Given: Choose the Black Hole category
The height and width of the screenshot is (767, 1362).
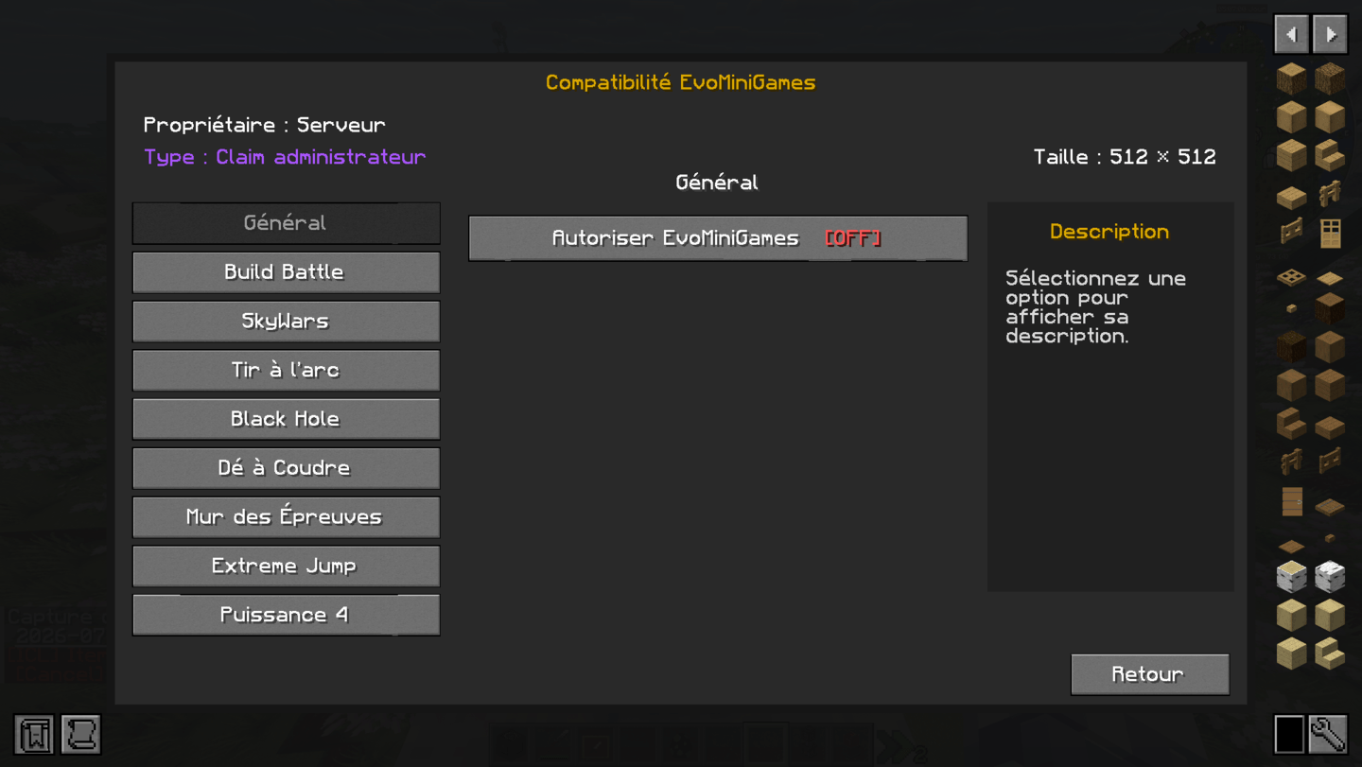Looking at the screenshot, I should point(286,419).
